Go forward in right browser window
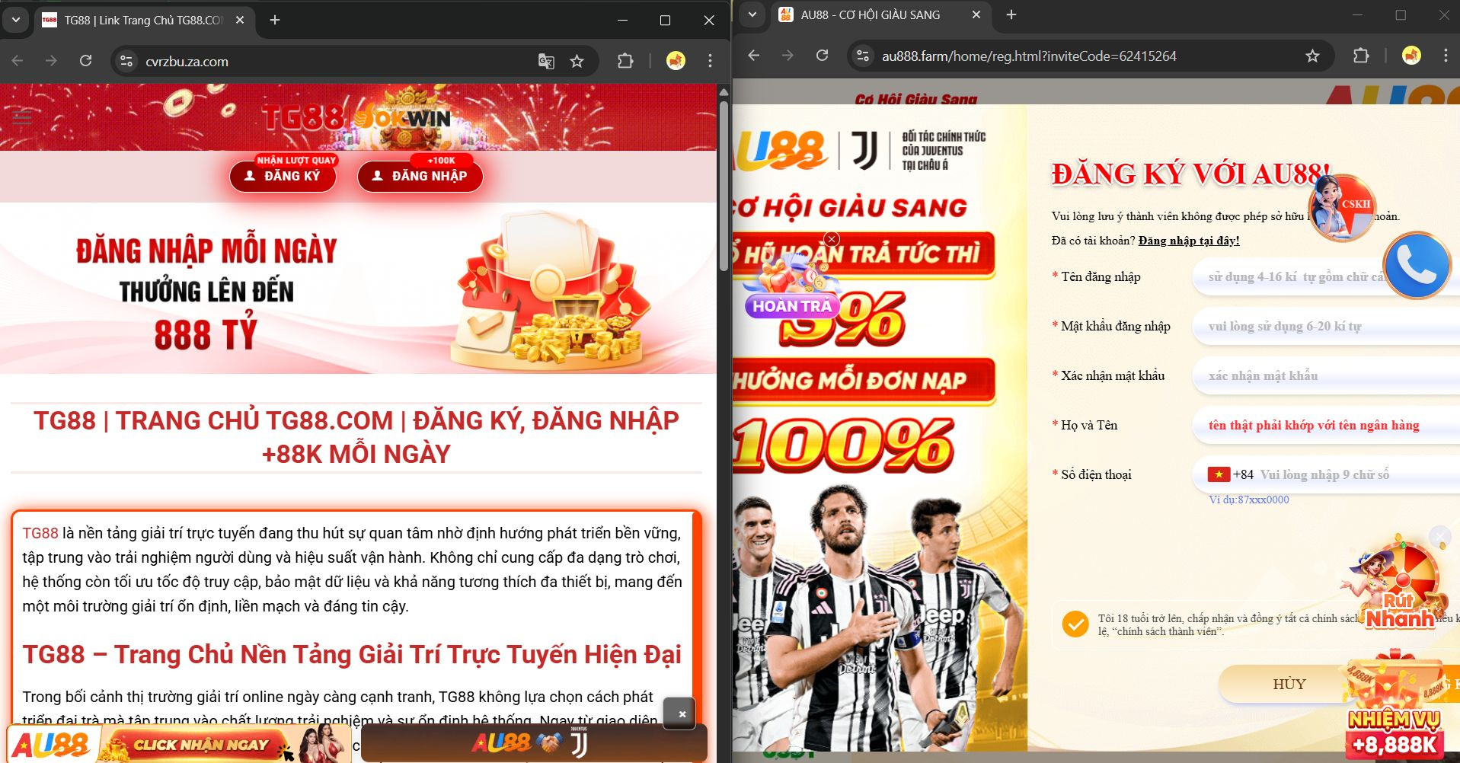 click(x=788, y=56)
